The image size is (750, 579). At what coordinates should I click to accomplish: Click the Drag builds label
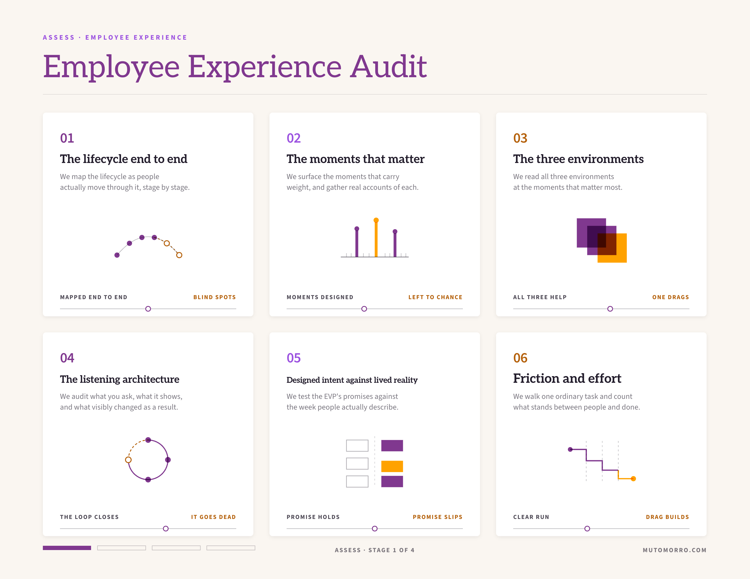(x=667, y=517)
